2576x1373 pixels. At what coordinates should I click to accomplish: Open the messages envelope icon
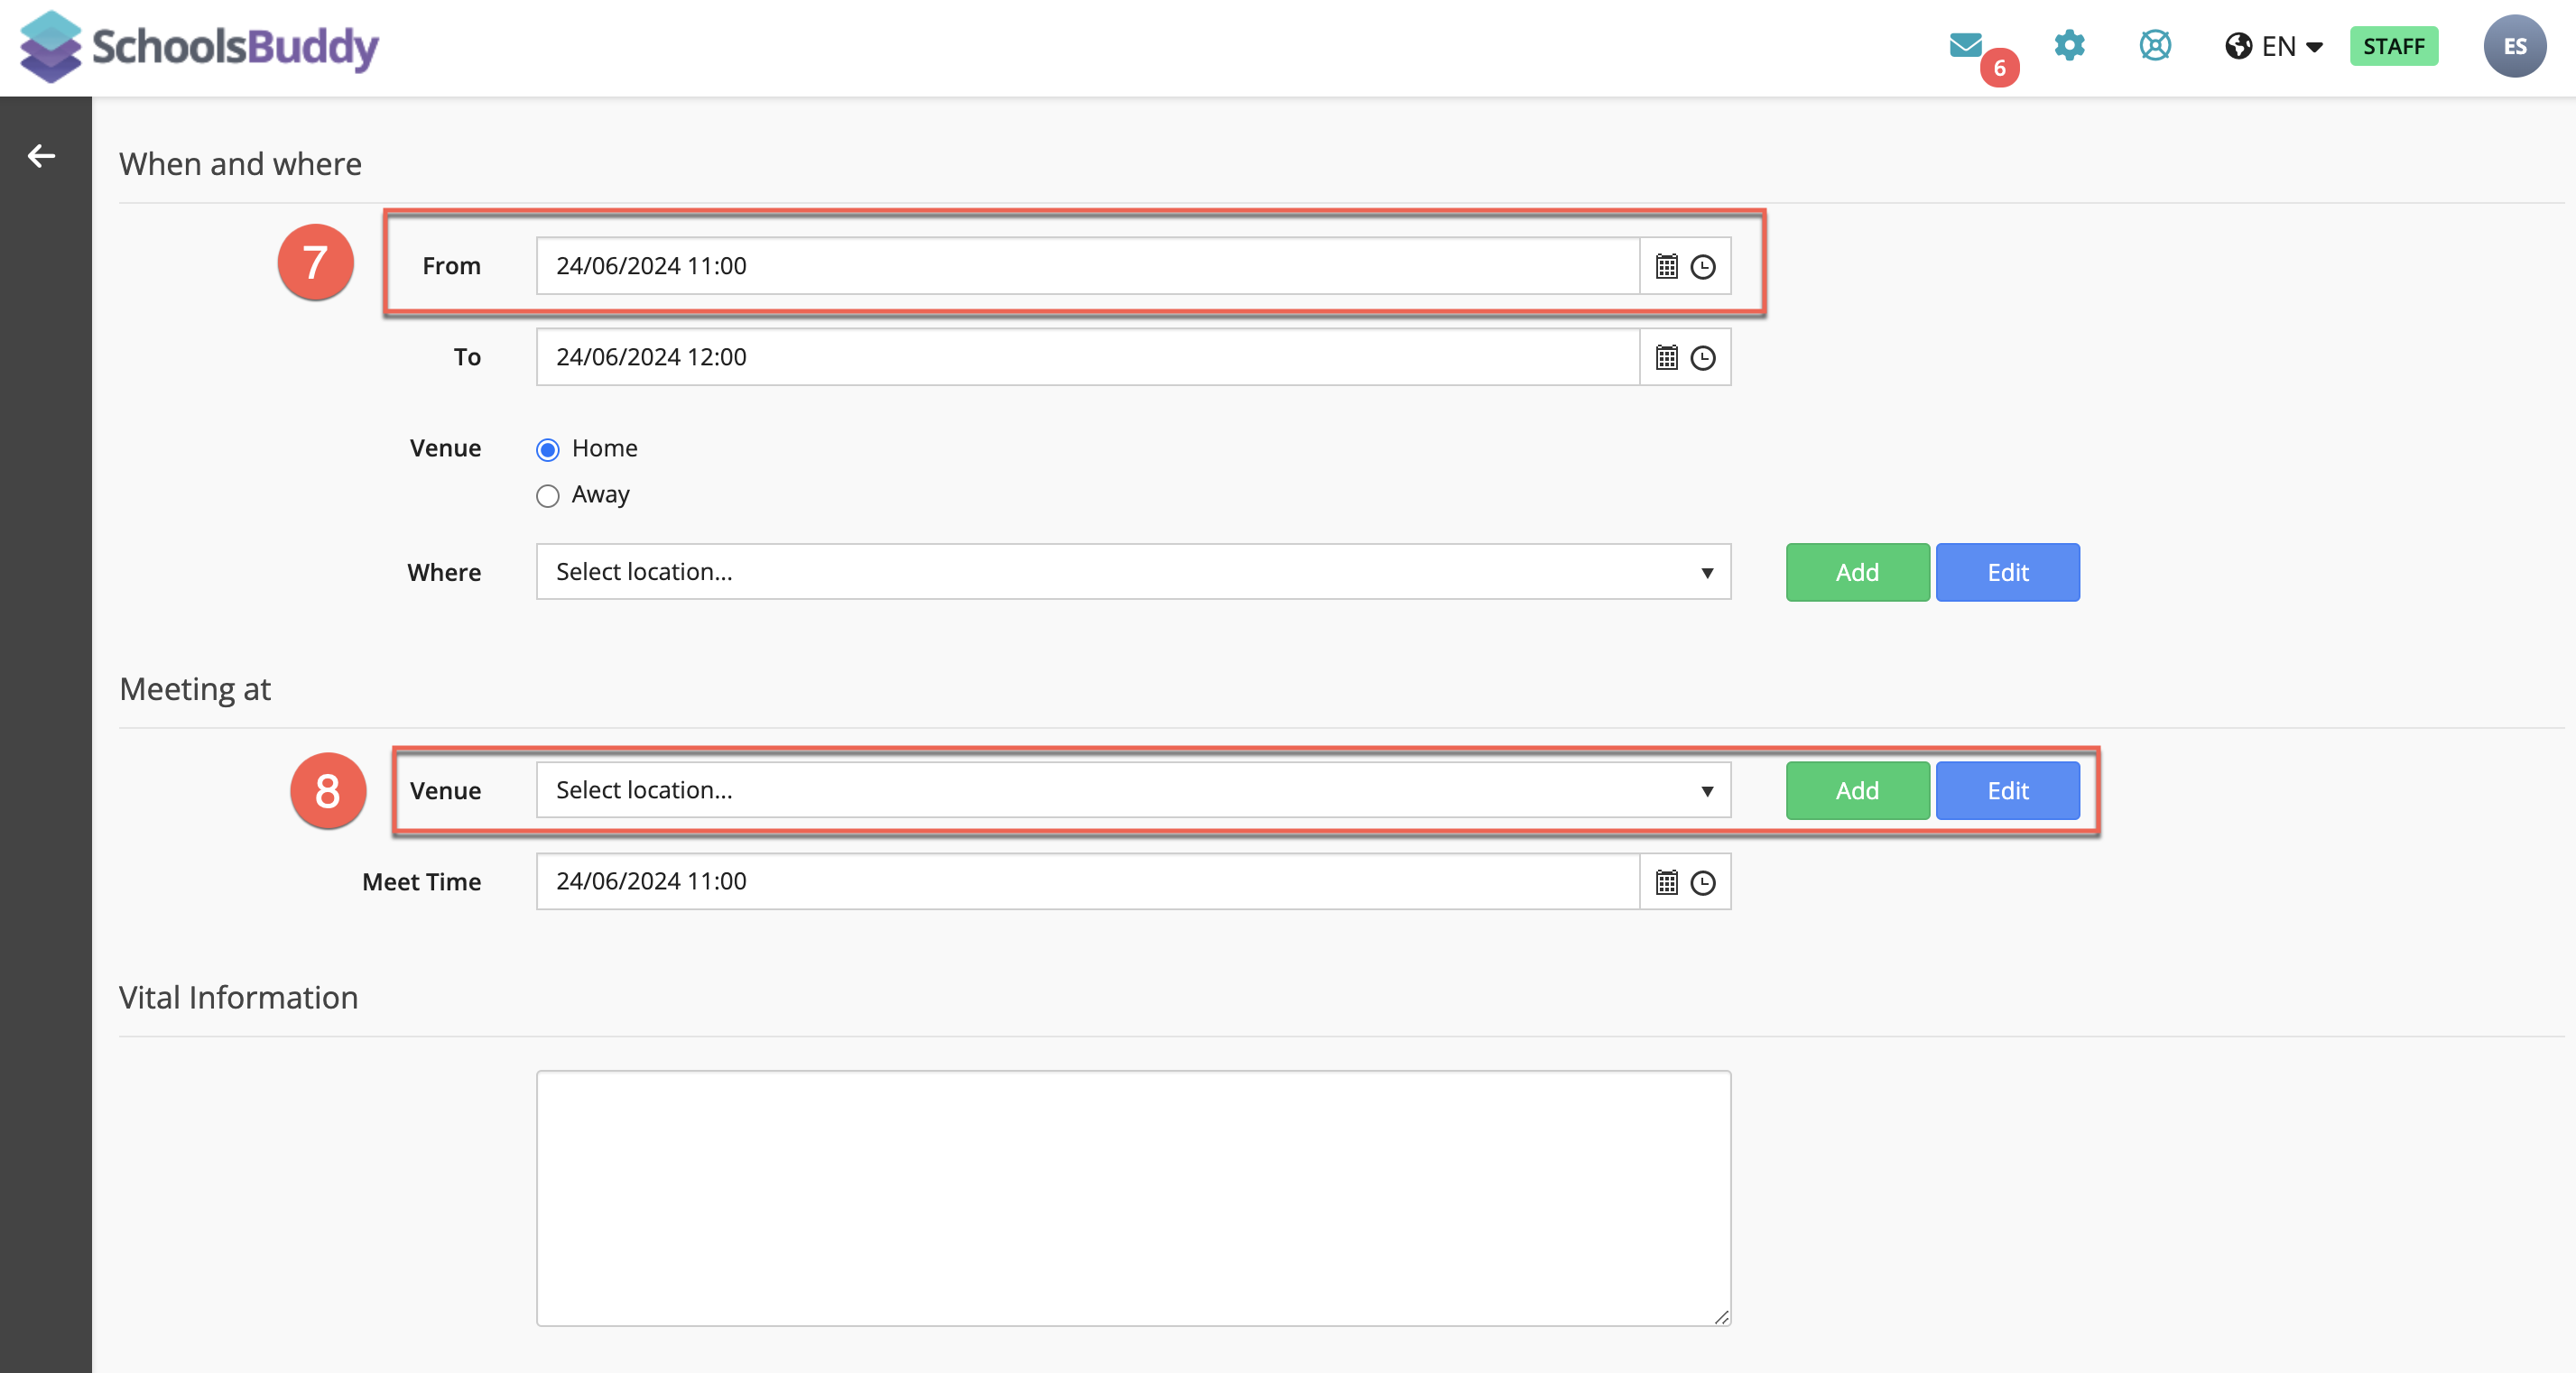point(1965,45)
